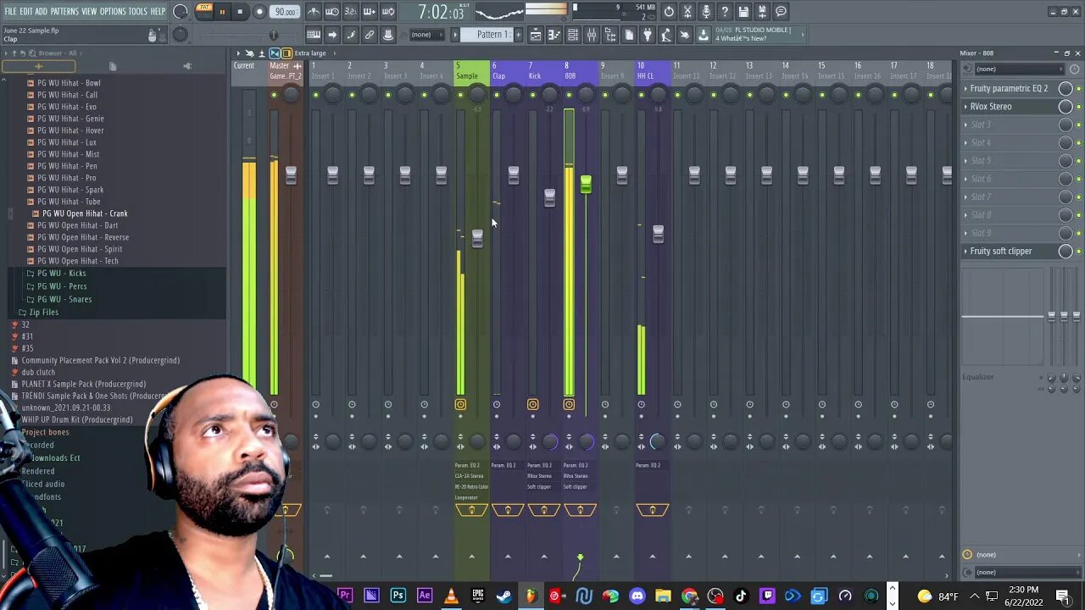Open the VIEW menu
Screen dimensions: 1085x610
coord(89,12)
